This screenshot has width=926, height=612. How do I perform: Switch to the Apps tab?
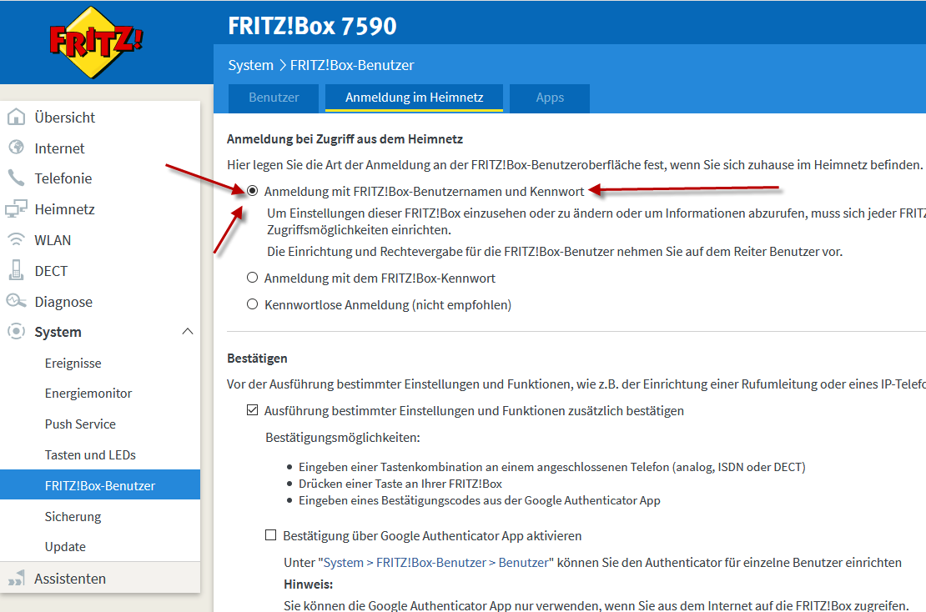(550, 98)
